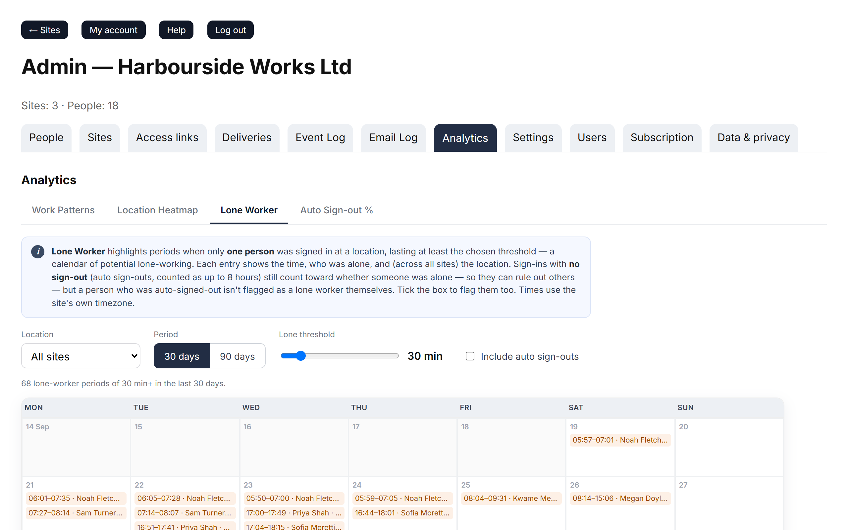Click the Lone threshold slider handle
848x530 pixels.
tap(301, 356)
